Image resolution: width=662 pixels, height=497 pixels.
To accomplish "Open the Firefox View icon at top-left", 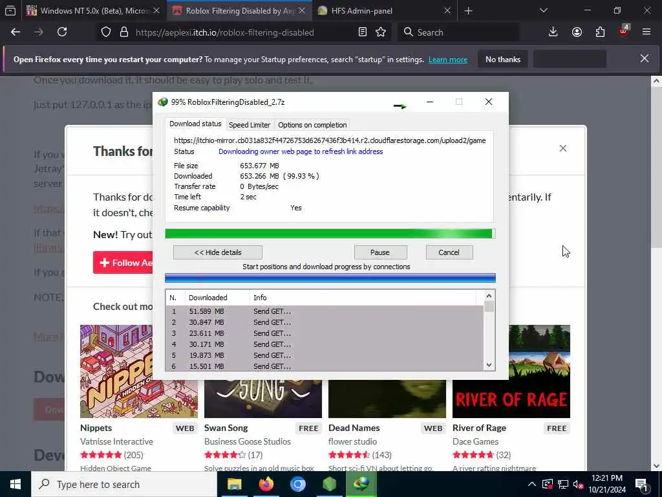I will point(10,11).
